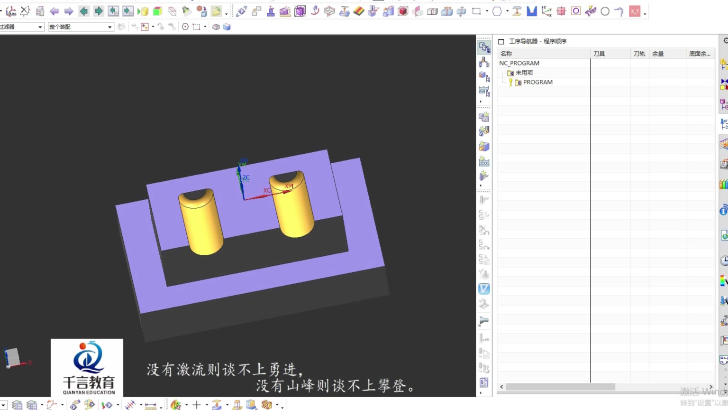Click the open-folder icon in top toolbar

(x=216, y=11)
